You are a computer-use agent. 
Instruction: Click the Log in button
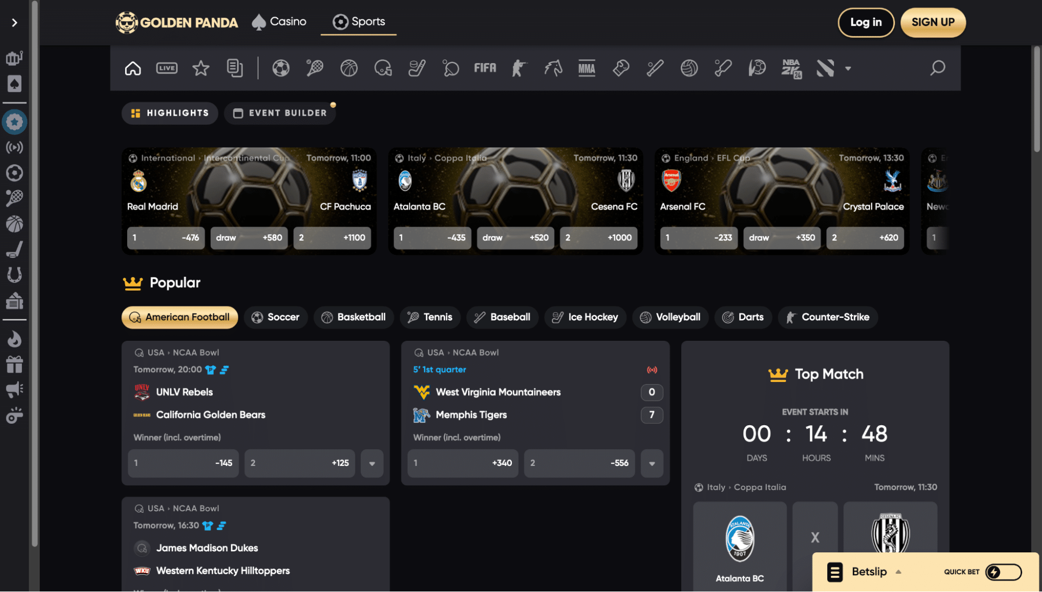pyautogui.click(x=866, y=22)
